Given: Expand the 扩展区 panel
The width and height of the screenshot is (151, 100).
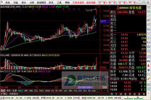Looking at the screenshot, I should click(4, 94).
